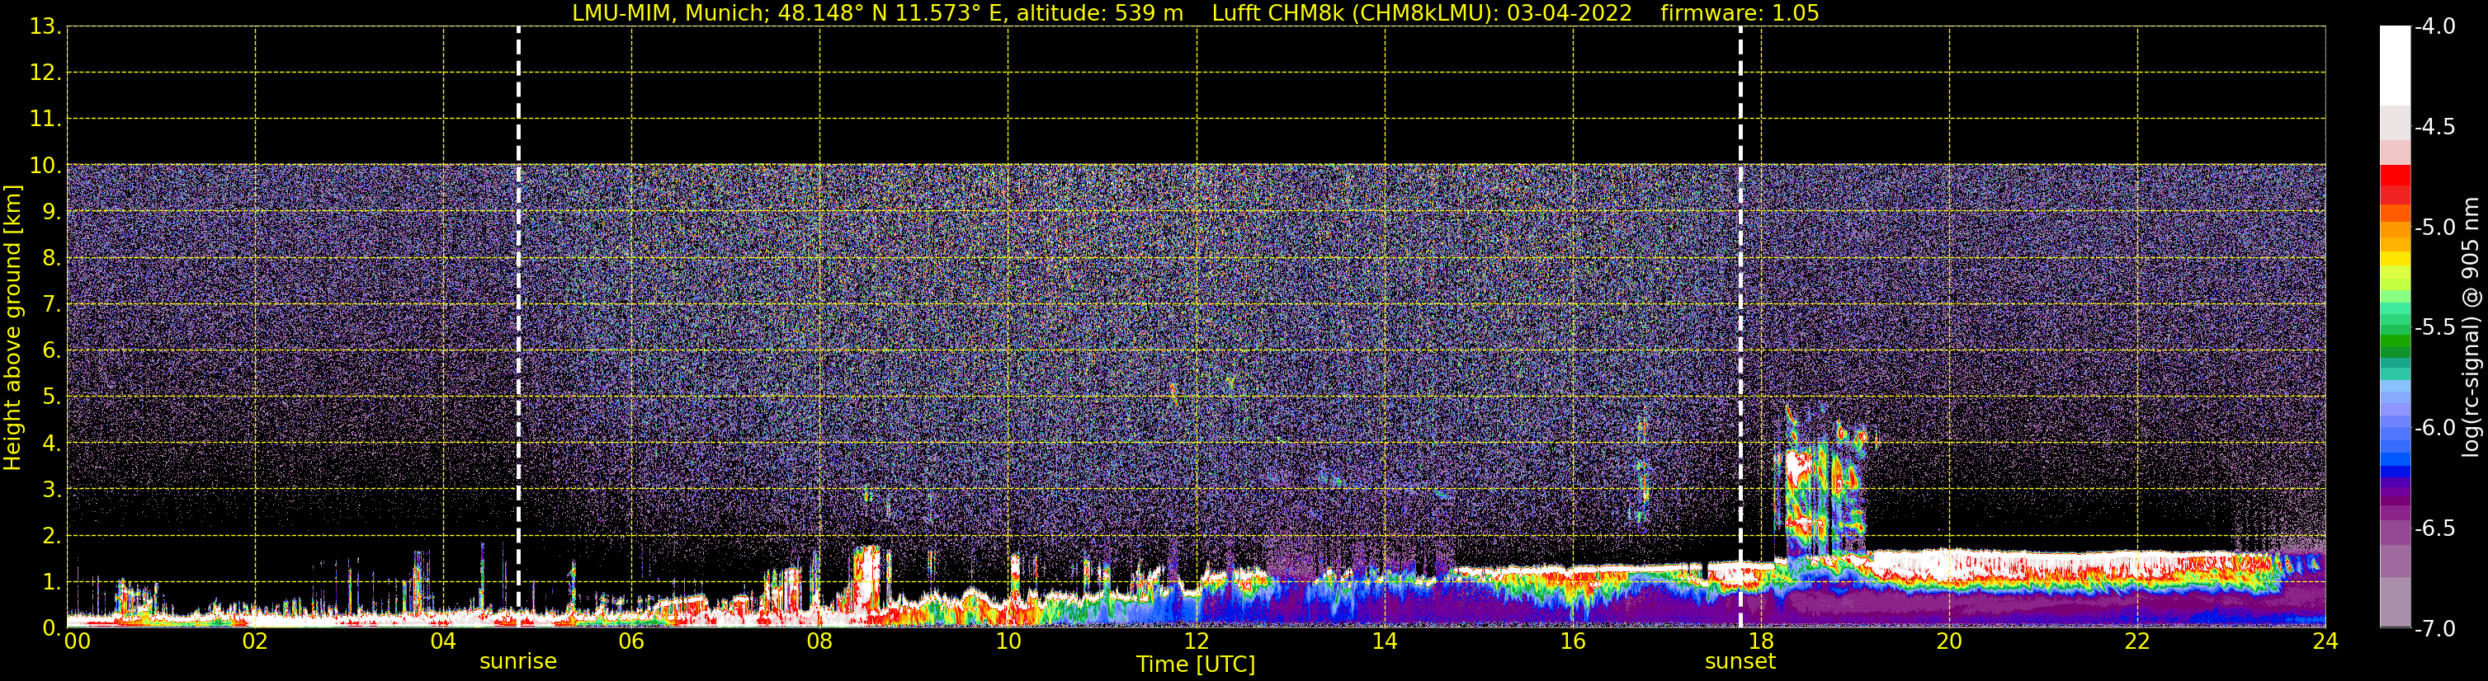This screenshot has width=2488, height=681.
Task: Click the -6.5 colorbar tick label
Action: (2434, 528)
